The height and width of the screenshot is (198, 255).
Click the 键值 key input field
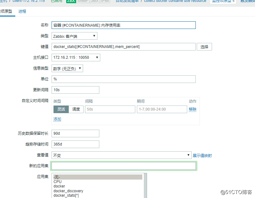pyautogui.click(x=124, y=47)
